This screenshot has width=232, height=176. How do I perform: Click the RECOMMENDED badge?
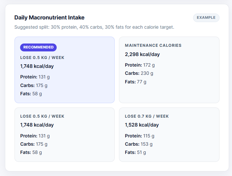click(x=38, y=47)
